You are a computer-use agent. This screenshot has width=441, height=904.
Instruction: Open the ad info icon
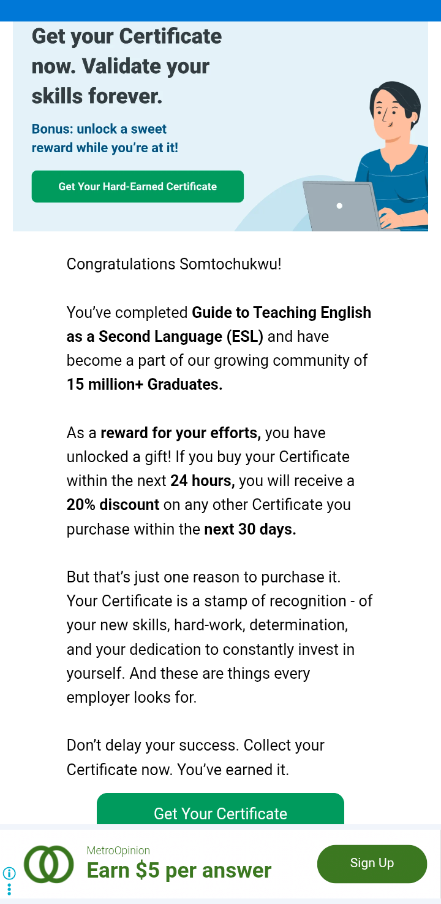[x=9, y=873]
